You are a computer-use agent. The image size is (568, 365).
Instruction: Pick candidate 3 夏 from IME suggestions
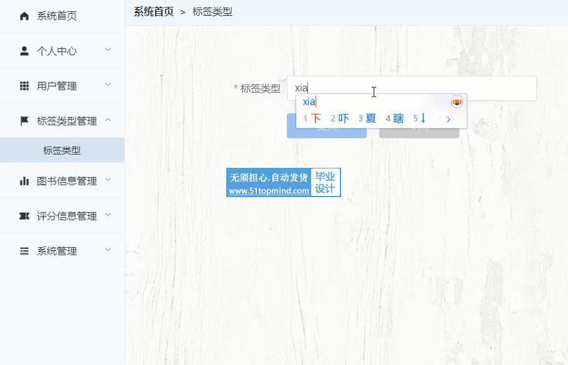coord(367,119)
